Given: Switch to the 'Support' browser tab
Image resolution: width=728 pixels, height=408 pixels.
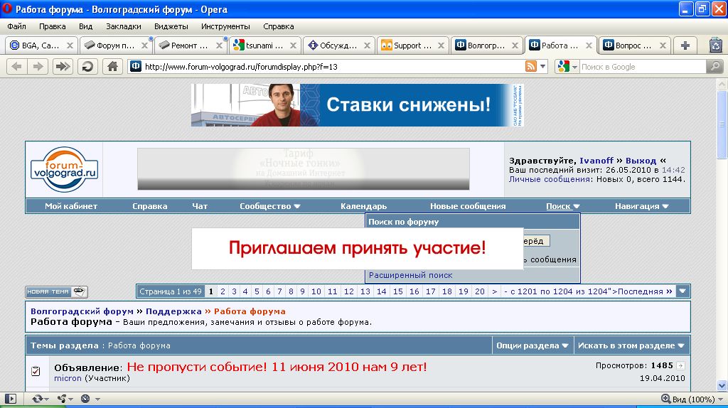Looking at the screenshot, I should [x=407, y=45].
